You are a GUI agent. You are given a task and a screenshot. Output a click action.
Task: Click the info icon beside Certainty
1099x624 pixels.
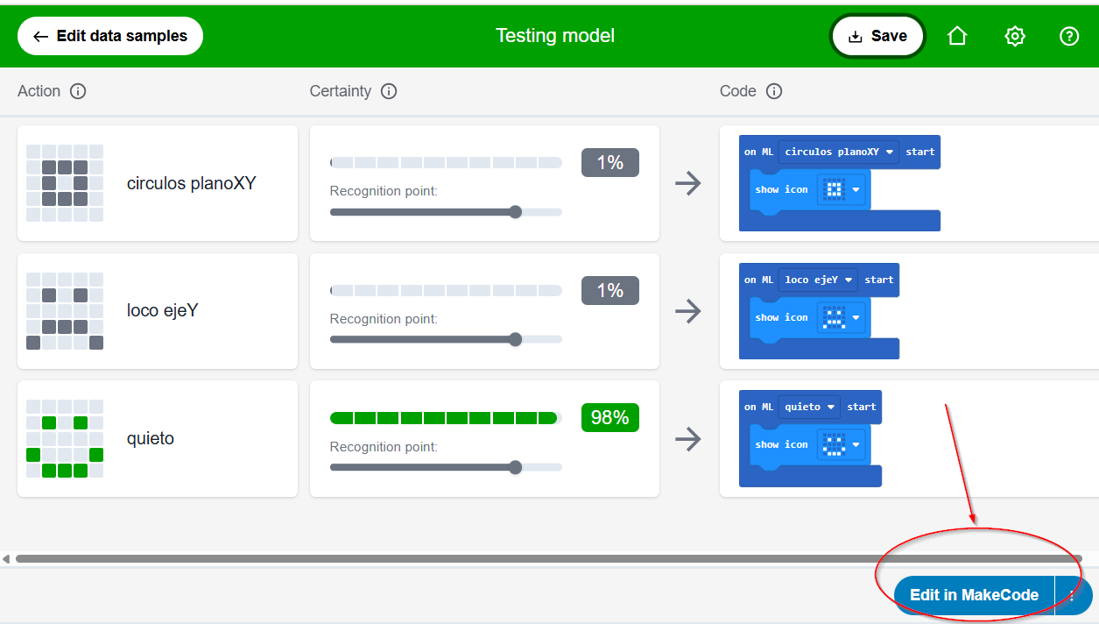[x=389, y=91]
